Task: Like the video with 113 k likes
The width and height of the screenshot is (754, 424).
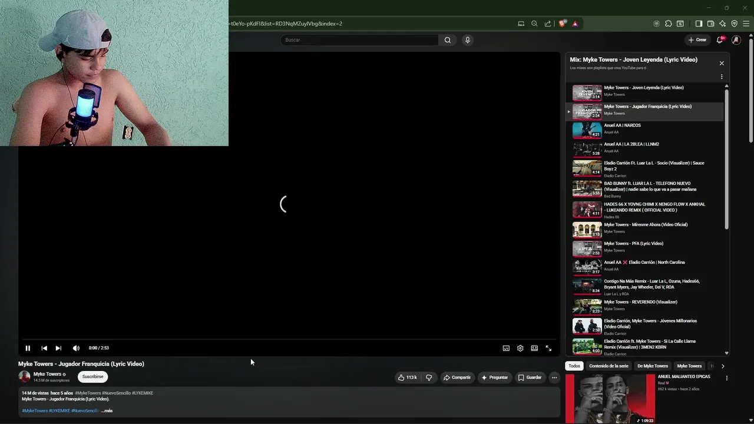Action: [x=407, y=377]
